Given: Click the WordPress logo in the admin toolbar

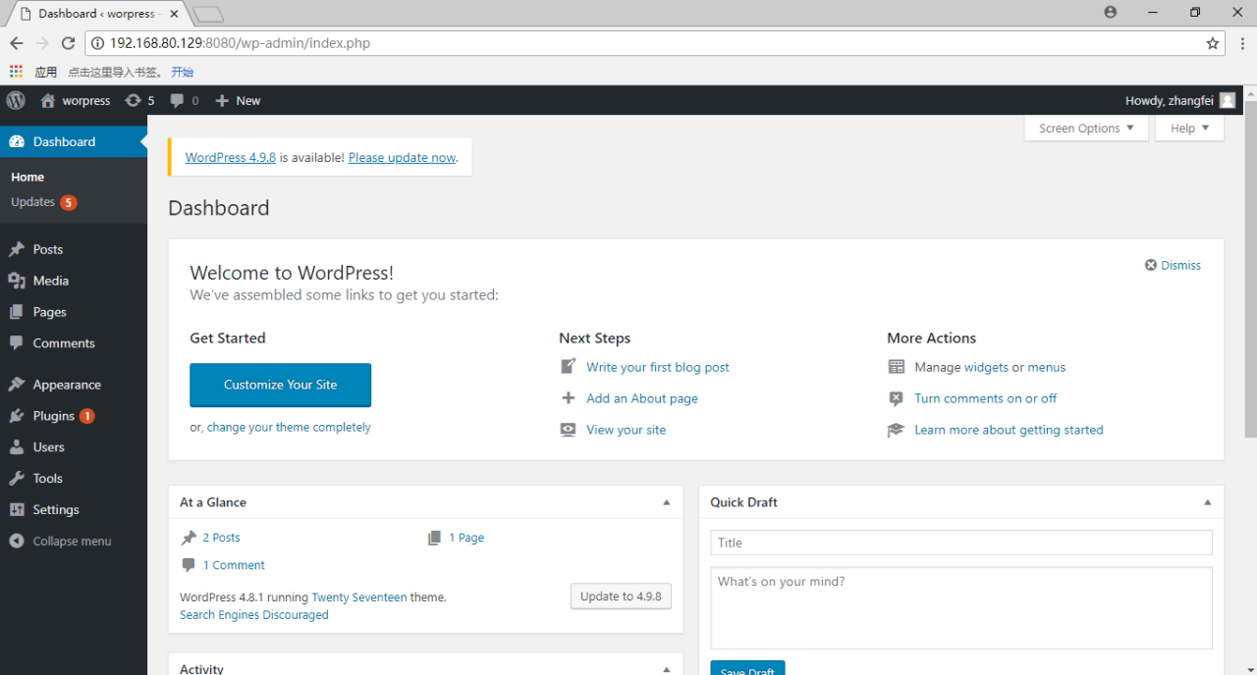Looking at the screenshot, I should tap(15, 100).
